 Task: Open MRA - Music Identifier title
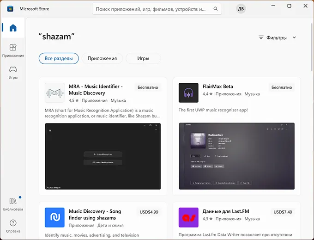click(96, 90)
